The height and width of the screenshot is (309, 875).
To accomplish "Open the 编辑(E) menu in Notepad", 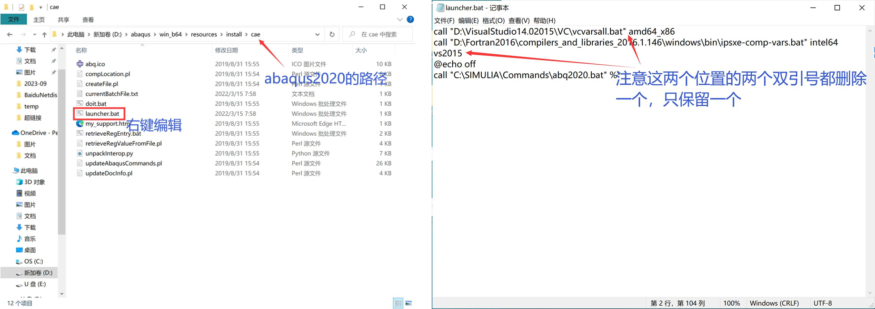I will (x=468, y=20).
